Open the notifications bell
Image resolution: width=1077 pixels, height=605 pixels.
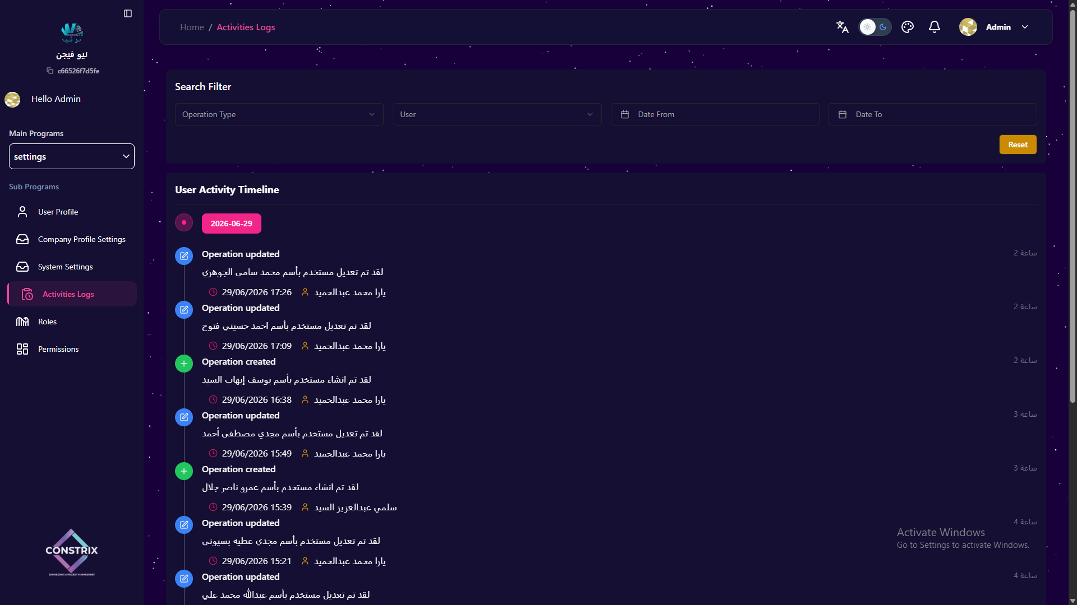[935, 27]
